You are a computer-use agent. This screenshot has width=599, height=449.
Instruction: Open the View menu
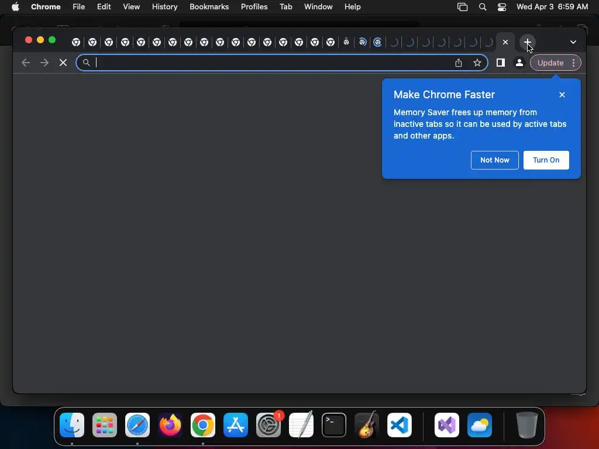(x=131, y=7)
